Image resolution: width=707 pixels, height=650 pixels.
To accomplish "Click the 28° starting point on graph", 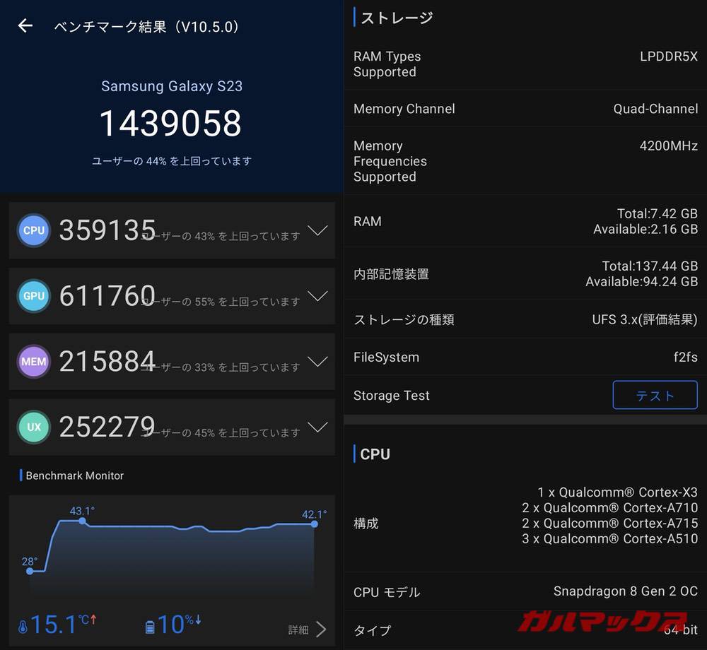I will click(30, 571).
